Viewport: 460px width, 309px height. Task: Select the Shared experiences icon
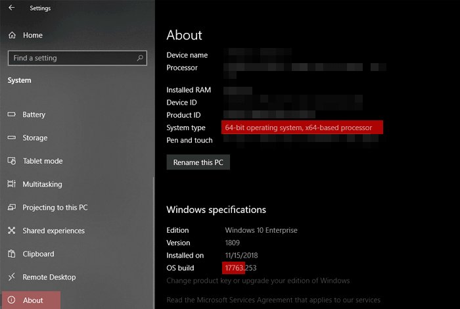click(x=12, y=230)
